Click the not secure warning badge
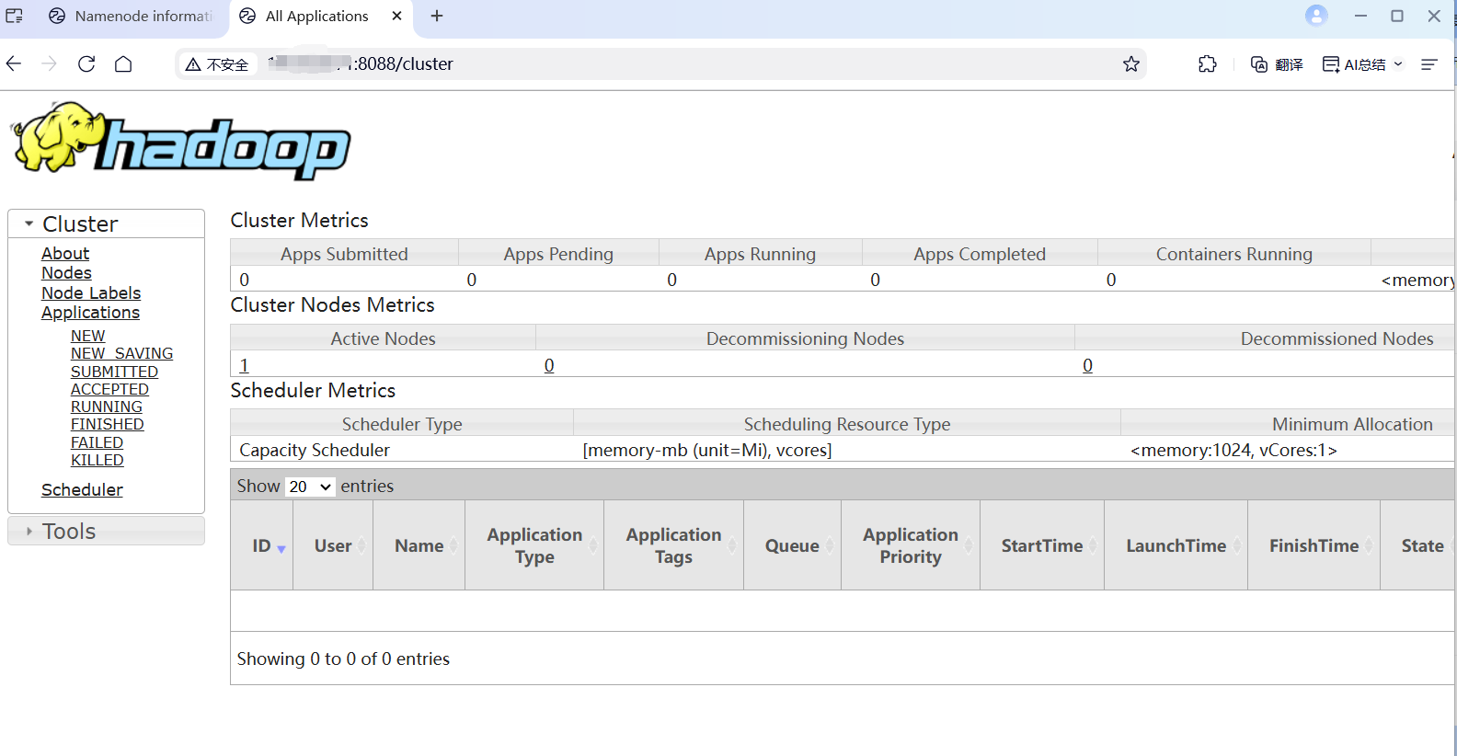The height and width of the screenshot is (756, 1457). pos(217,63)
